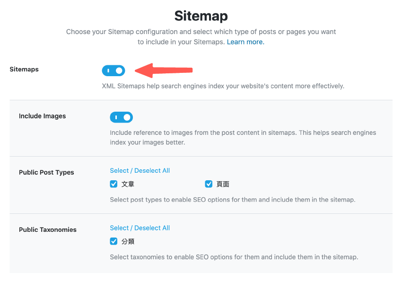Click the Include Images row label
Viewport: 402px width, 282px height.
click(42, 116)
